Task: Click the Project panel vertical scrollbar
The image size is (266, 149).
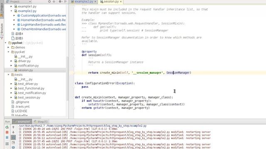Action: coord(67,79)
